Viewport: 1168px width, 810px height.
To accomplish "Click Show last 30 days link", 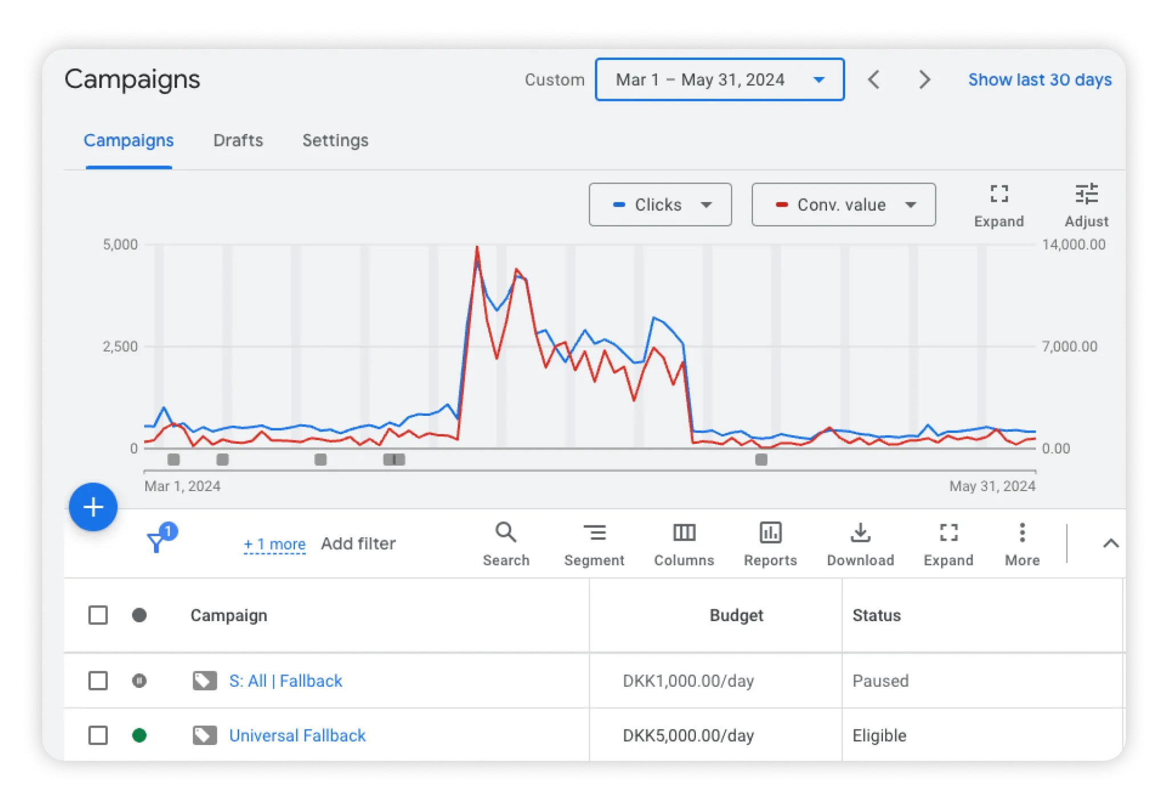I will pos(1040,79).
